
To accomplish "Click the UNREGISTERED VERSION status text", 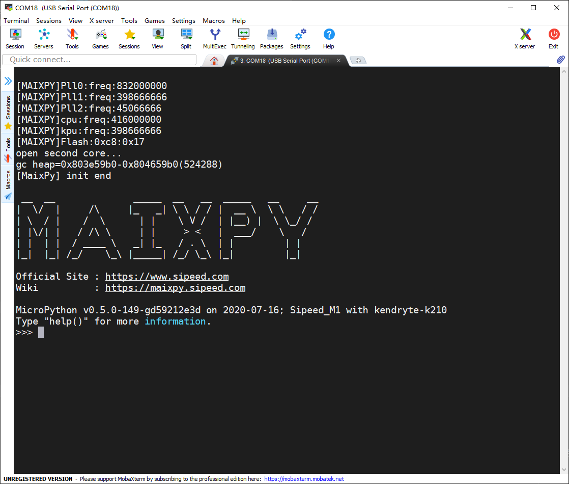I will tap(38, 479).
